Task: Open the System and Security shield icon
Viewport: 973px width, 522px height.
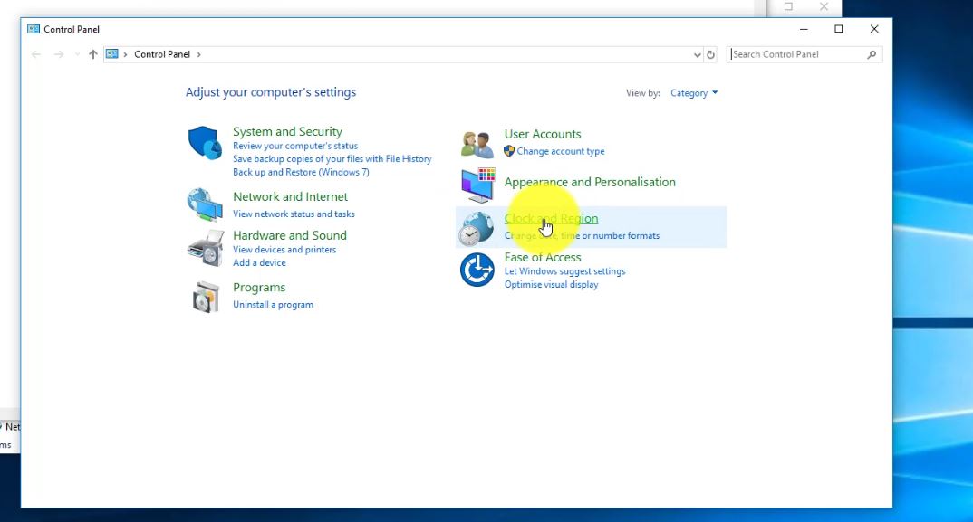Action: click(x=205, y=143)
